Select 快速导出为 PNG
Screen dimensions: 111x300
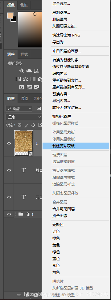pos(66,35)
